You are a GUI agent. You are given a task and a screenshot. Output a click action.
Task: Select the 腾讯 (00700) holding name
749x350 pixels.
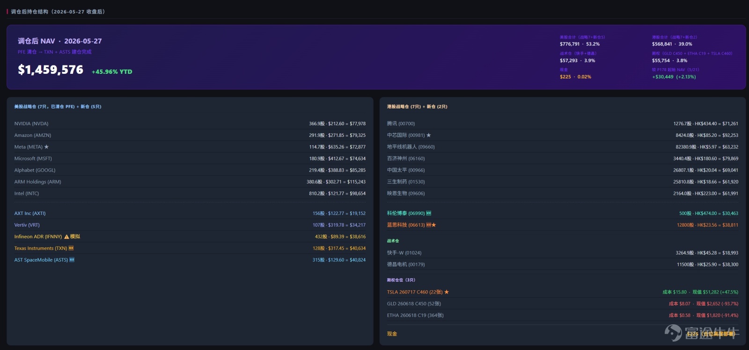tap(401, 123)
